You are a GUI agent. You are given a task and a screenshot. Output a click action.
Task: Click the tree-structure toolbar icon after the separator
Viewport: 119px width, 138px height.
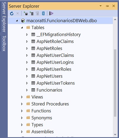click(x=51, y=13)
